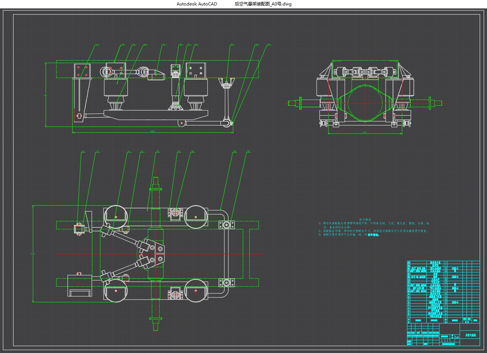Select part balloon number 20 in the plan view
The image size is (487, 353).
coord(248,151)
